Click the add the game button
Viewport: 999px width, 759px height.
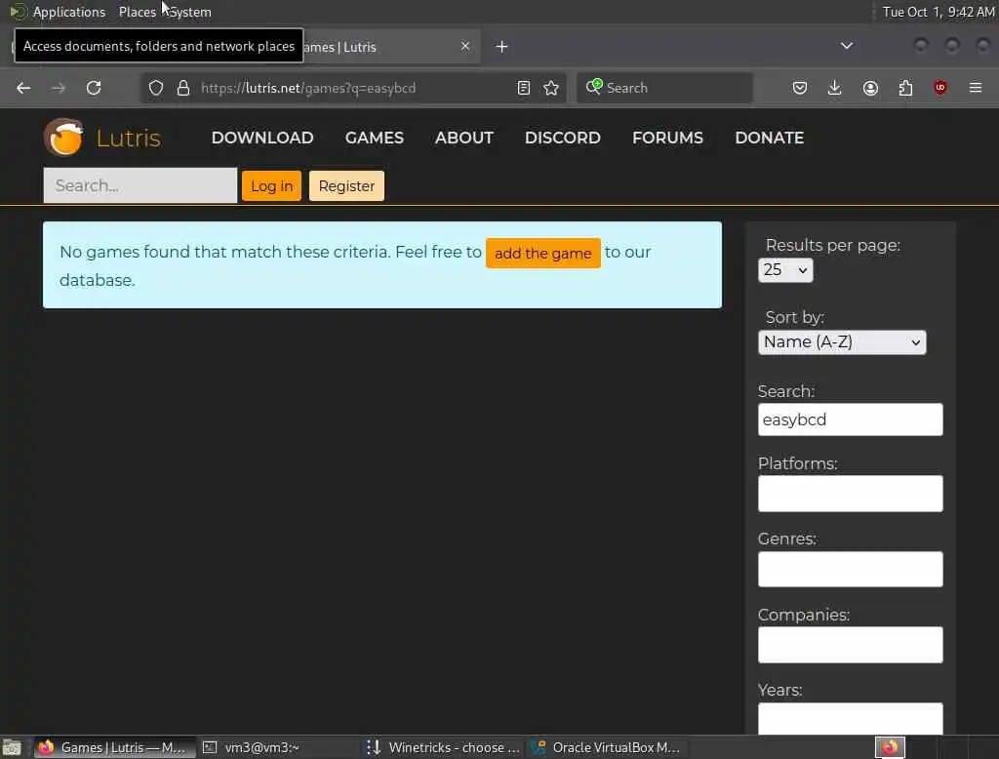542,253
